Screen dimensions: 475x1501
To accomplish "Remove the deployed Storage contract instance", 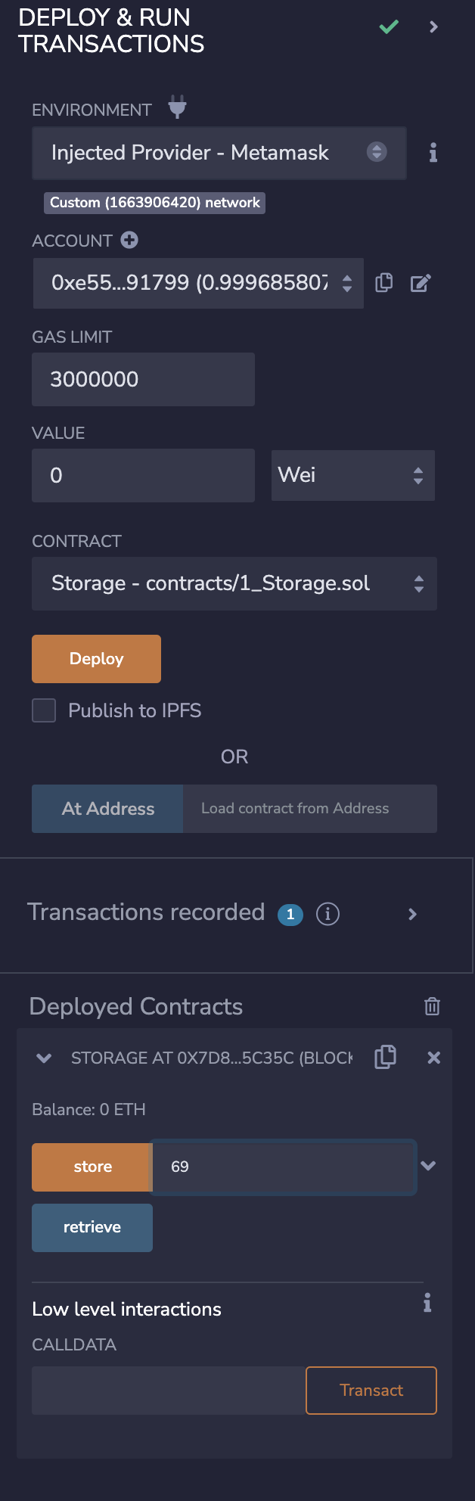I will click(433, 1058).
